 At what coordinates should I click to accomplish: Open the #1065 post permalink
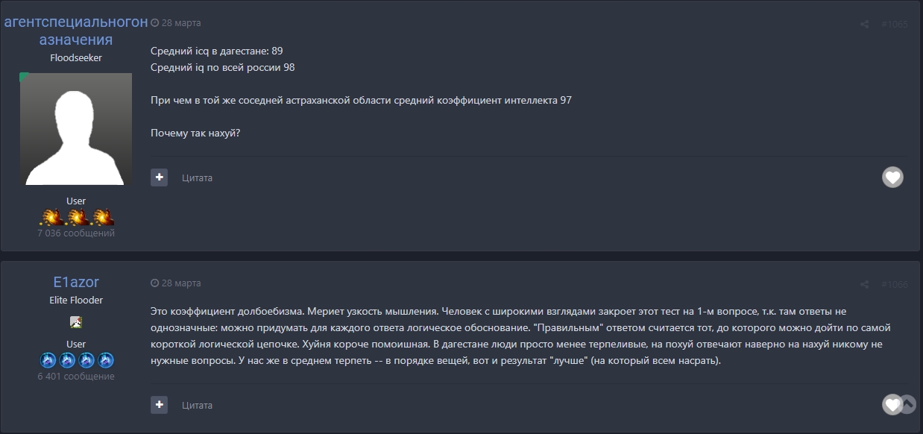tap(894, 24)
